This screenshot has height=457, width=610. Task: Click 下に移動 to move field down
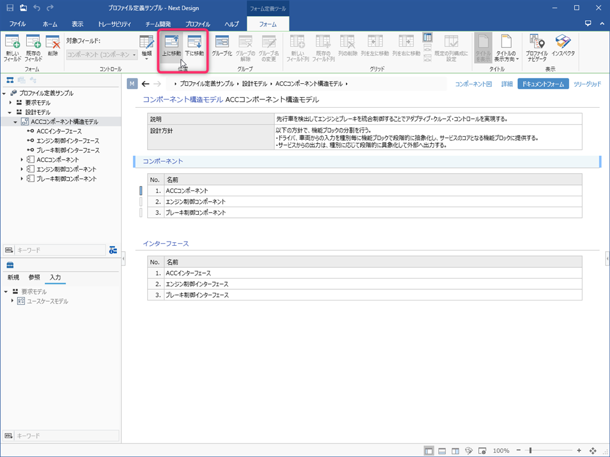point(194,47)
